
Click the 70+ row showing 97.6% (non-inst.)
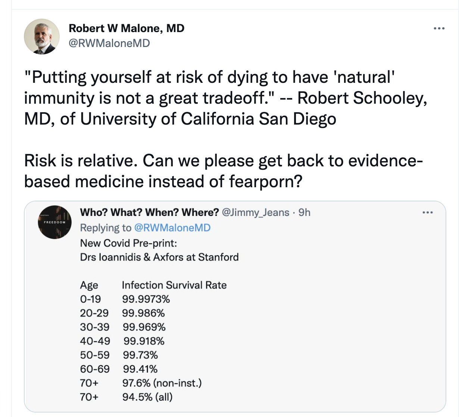140,383
